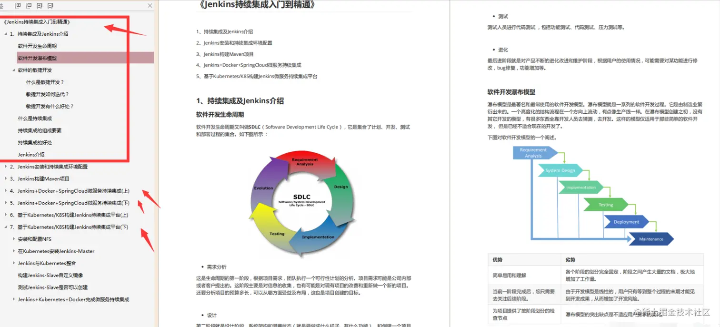Click the 进化 bullet on the right page

[x=503, y=50]
